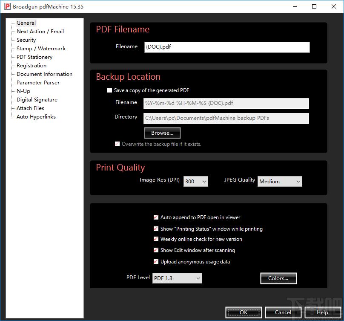Image resolution: width=344 pixels, height=321 pixels.
Task: Enable Save a copy of generated PDF
Action: [x=109, y=90]
